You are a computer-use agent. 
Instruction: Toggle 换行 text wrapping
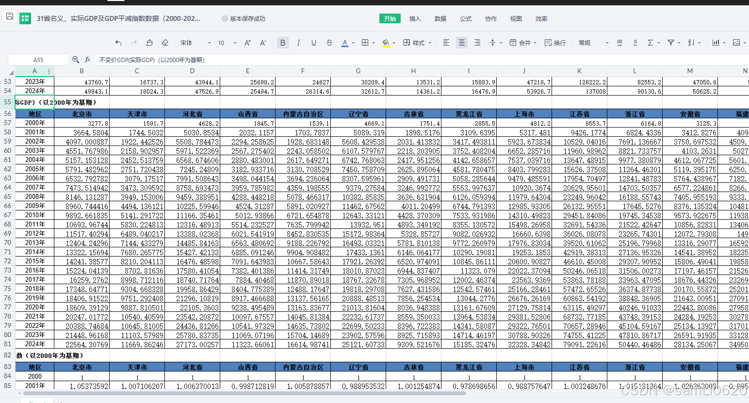[x=555, y=43]
